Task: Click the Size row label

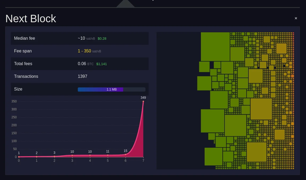Action: pyautogui.click(x=18, y=89)
